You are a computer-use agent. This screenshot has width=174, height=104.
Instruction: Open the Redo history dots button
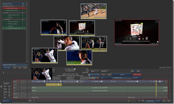tap(141, 71)
